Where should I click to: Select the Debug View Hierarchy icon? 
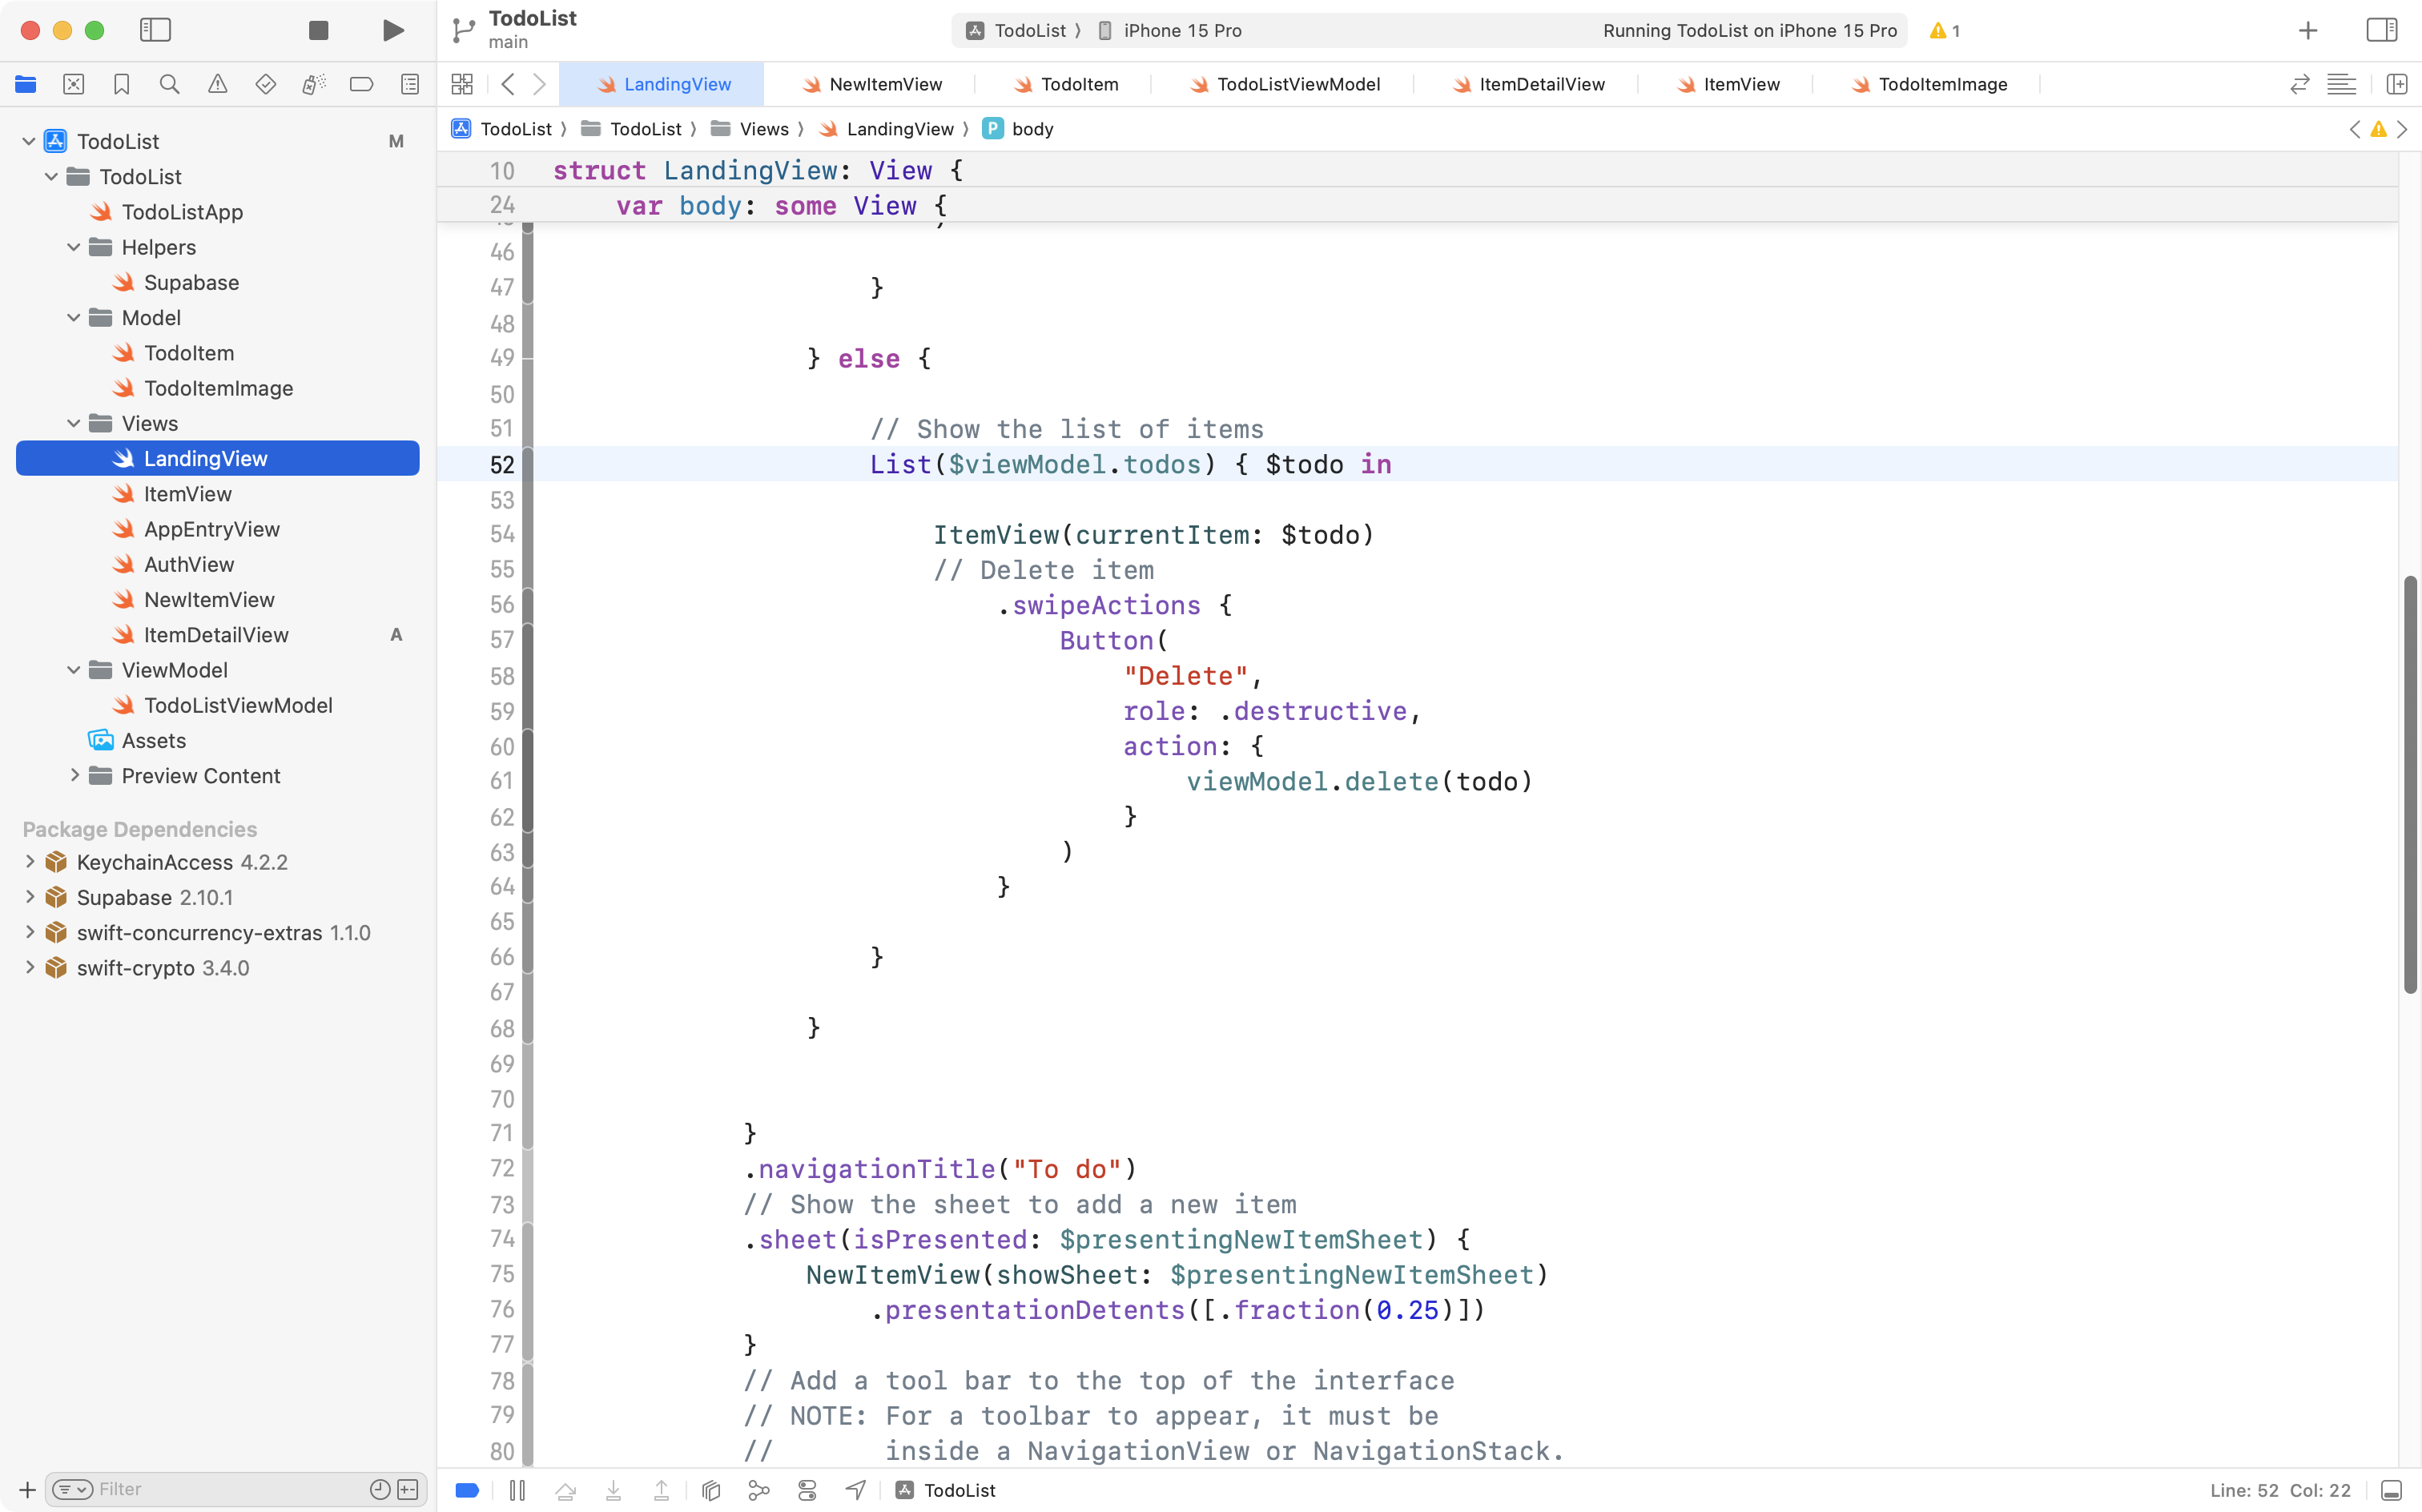(710, 1490)
